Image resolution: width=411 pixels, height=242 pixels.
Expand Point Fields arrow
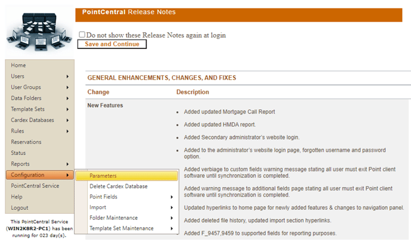[x=171, y=197]
